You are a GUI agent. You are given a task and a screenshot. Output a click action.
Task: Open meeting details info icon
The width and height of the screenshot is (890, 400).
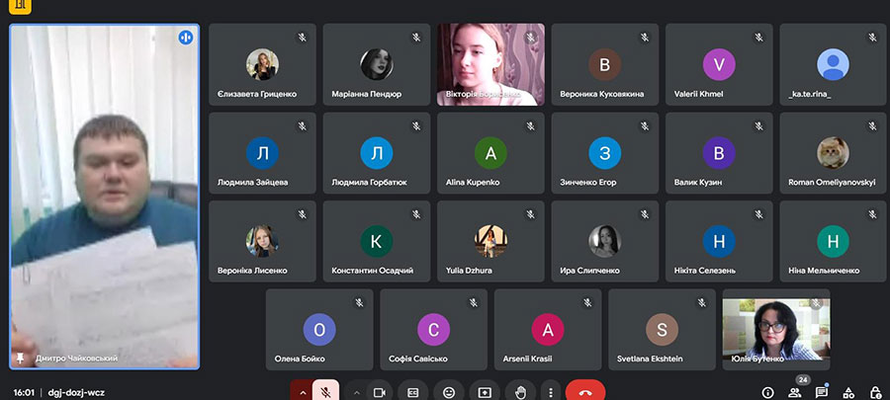pyautogui.click(x=767, y=392)
